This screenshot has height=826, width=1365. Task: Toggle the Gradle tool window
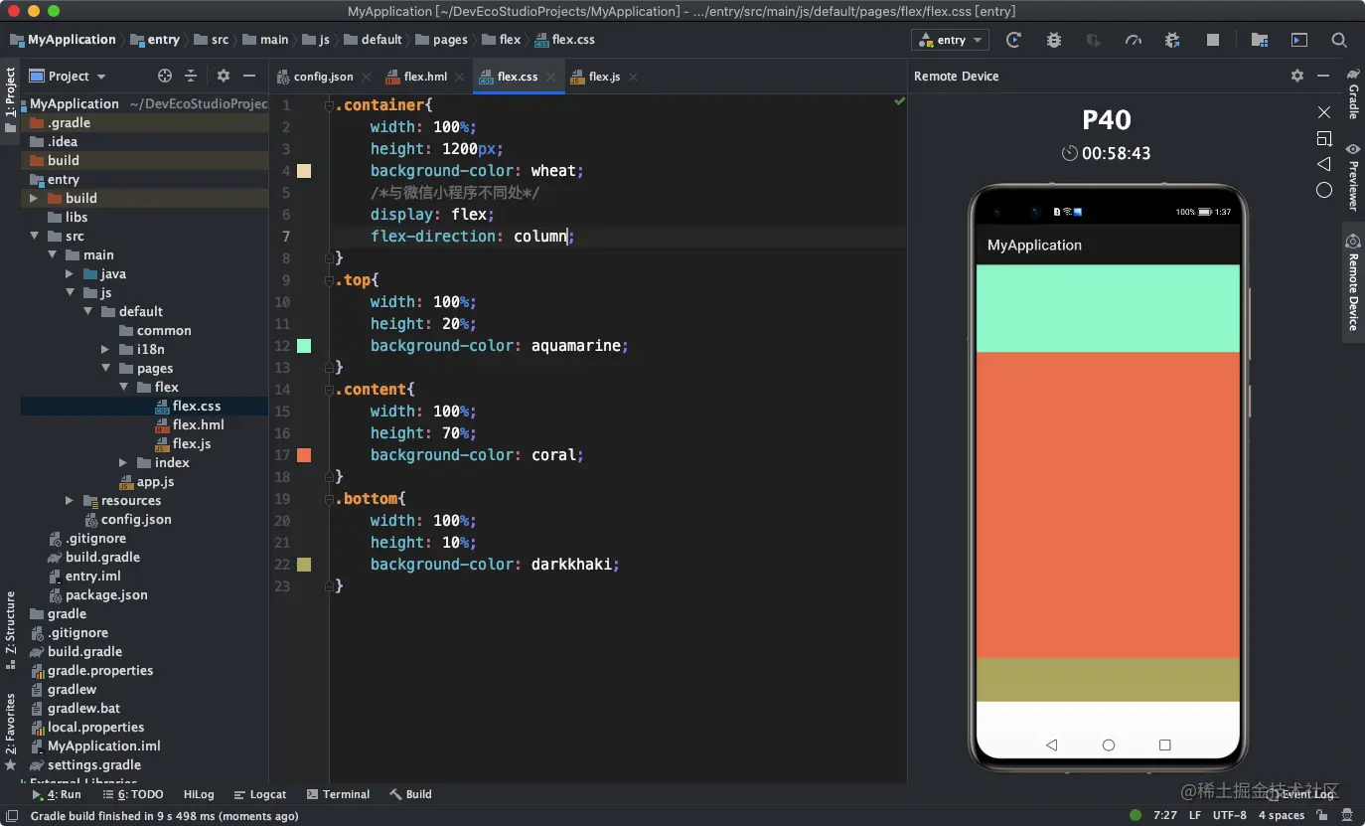(1353, 93)
